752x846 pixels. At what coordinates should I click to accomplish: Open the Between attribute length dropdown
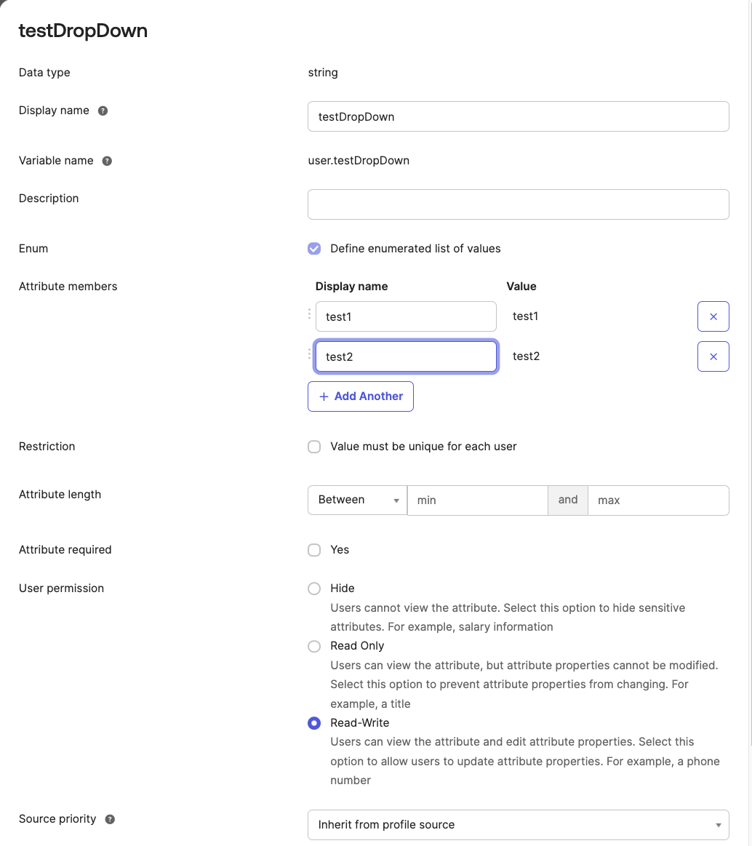click(357, 500)
